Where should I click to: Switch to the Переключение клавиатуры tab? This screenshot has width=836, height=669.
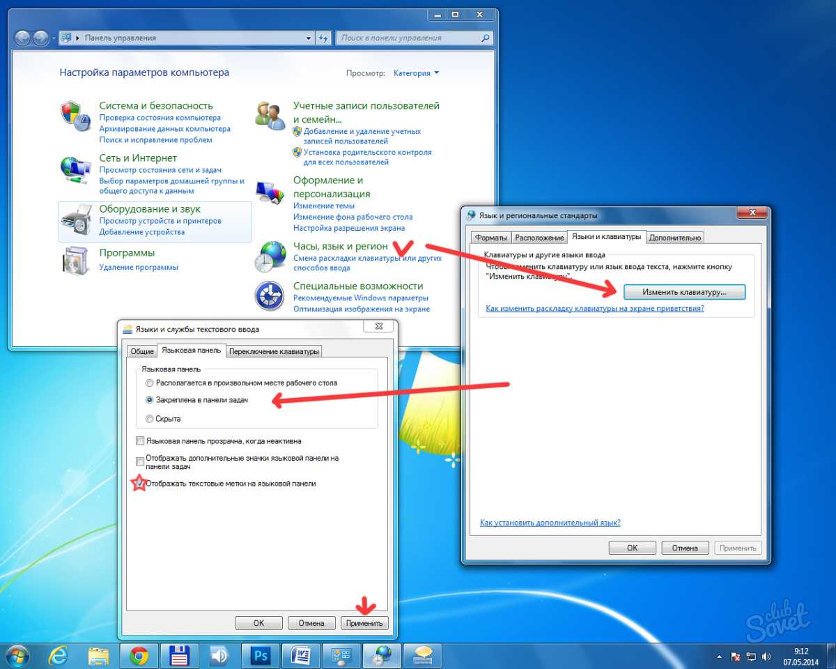click(x=274, y=351)
